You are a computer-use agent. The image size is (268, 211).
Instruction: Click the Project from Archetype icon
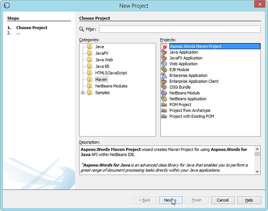tap(164, 111)
